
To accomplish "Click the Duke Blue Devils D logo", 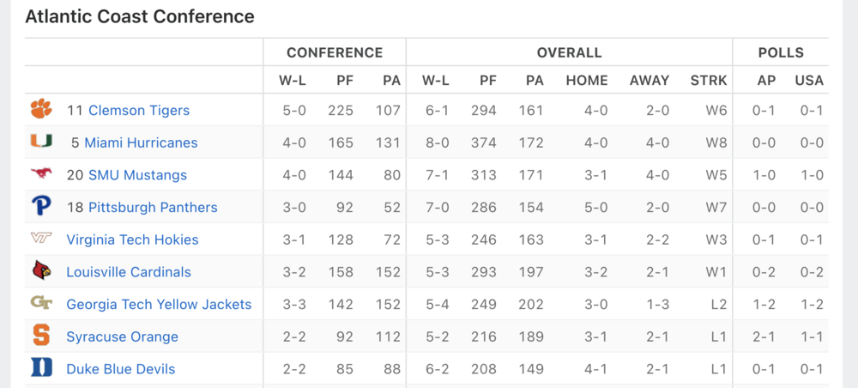I will (x=41, y=369).
